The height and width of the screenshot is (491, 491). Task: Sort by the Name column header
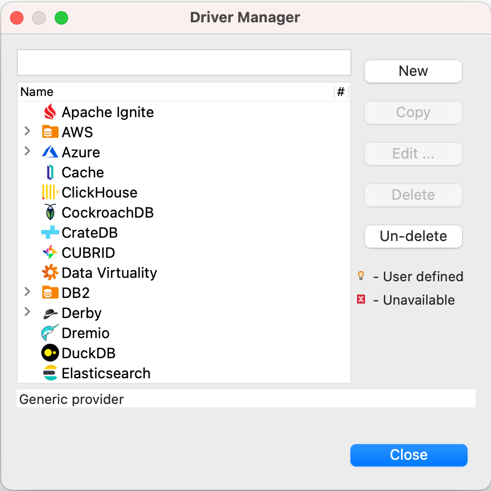pyautogui.click(x=167, y=92)
